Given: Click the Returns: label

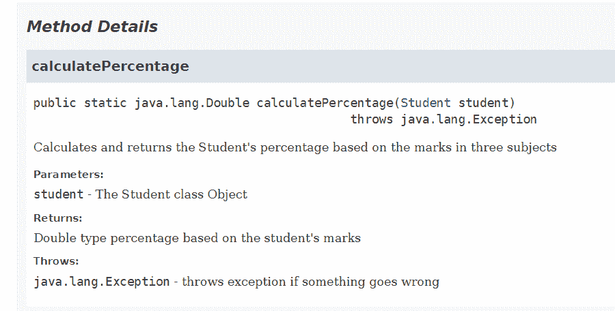Looking at the screenshot, I should point(58,218).
